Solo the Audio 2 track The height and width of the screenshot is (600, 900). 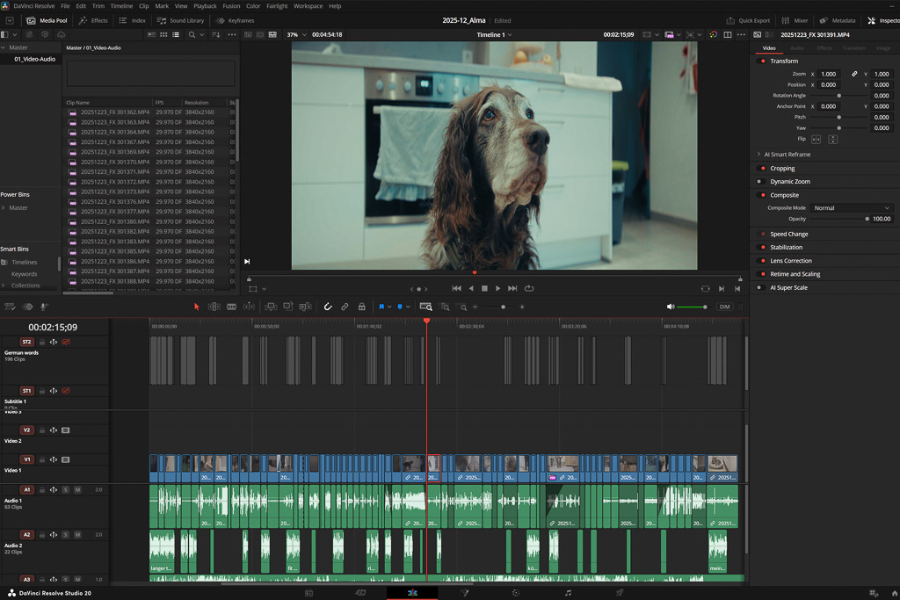click(x=66, y=535)
